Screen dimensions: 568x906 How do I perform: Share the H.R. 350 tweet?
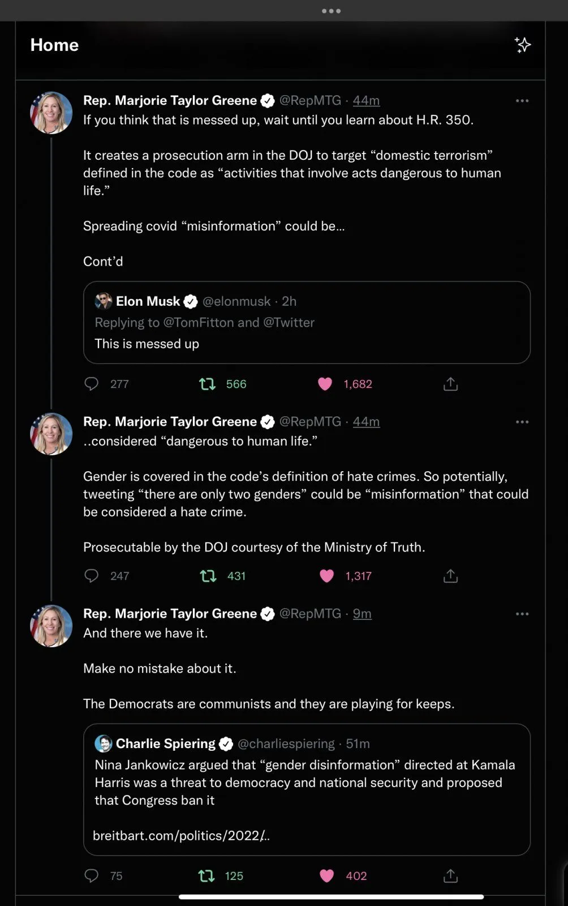tap(450, 384)
